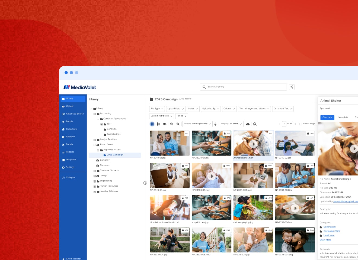Click the Search Anything field

(x=243, y=87)
